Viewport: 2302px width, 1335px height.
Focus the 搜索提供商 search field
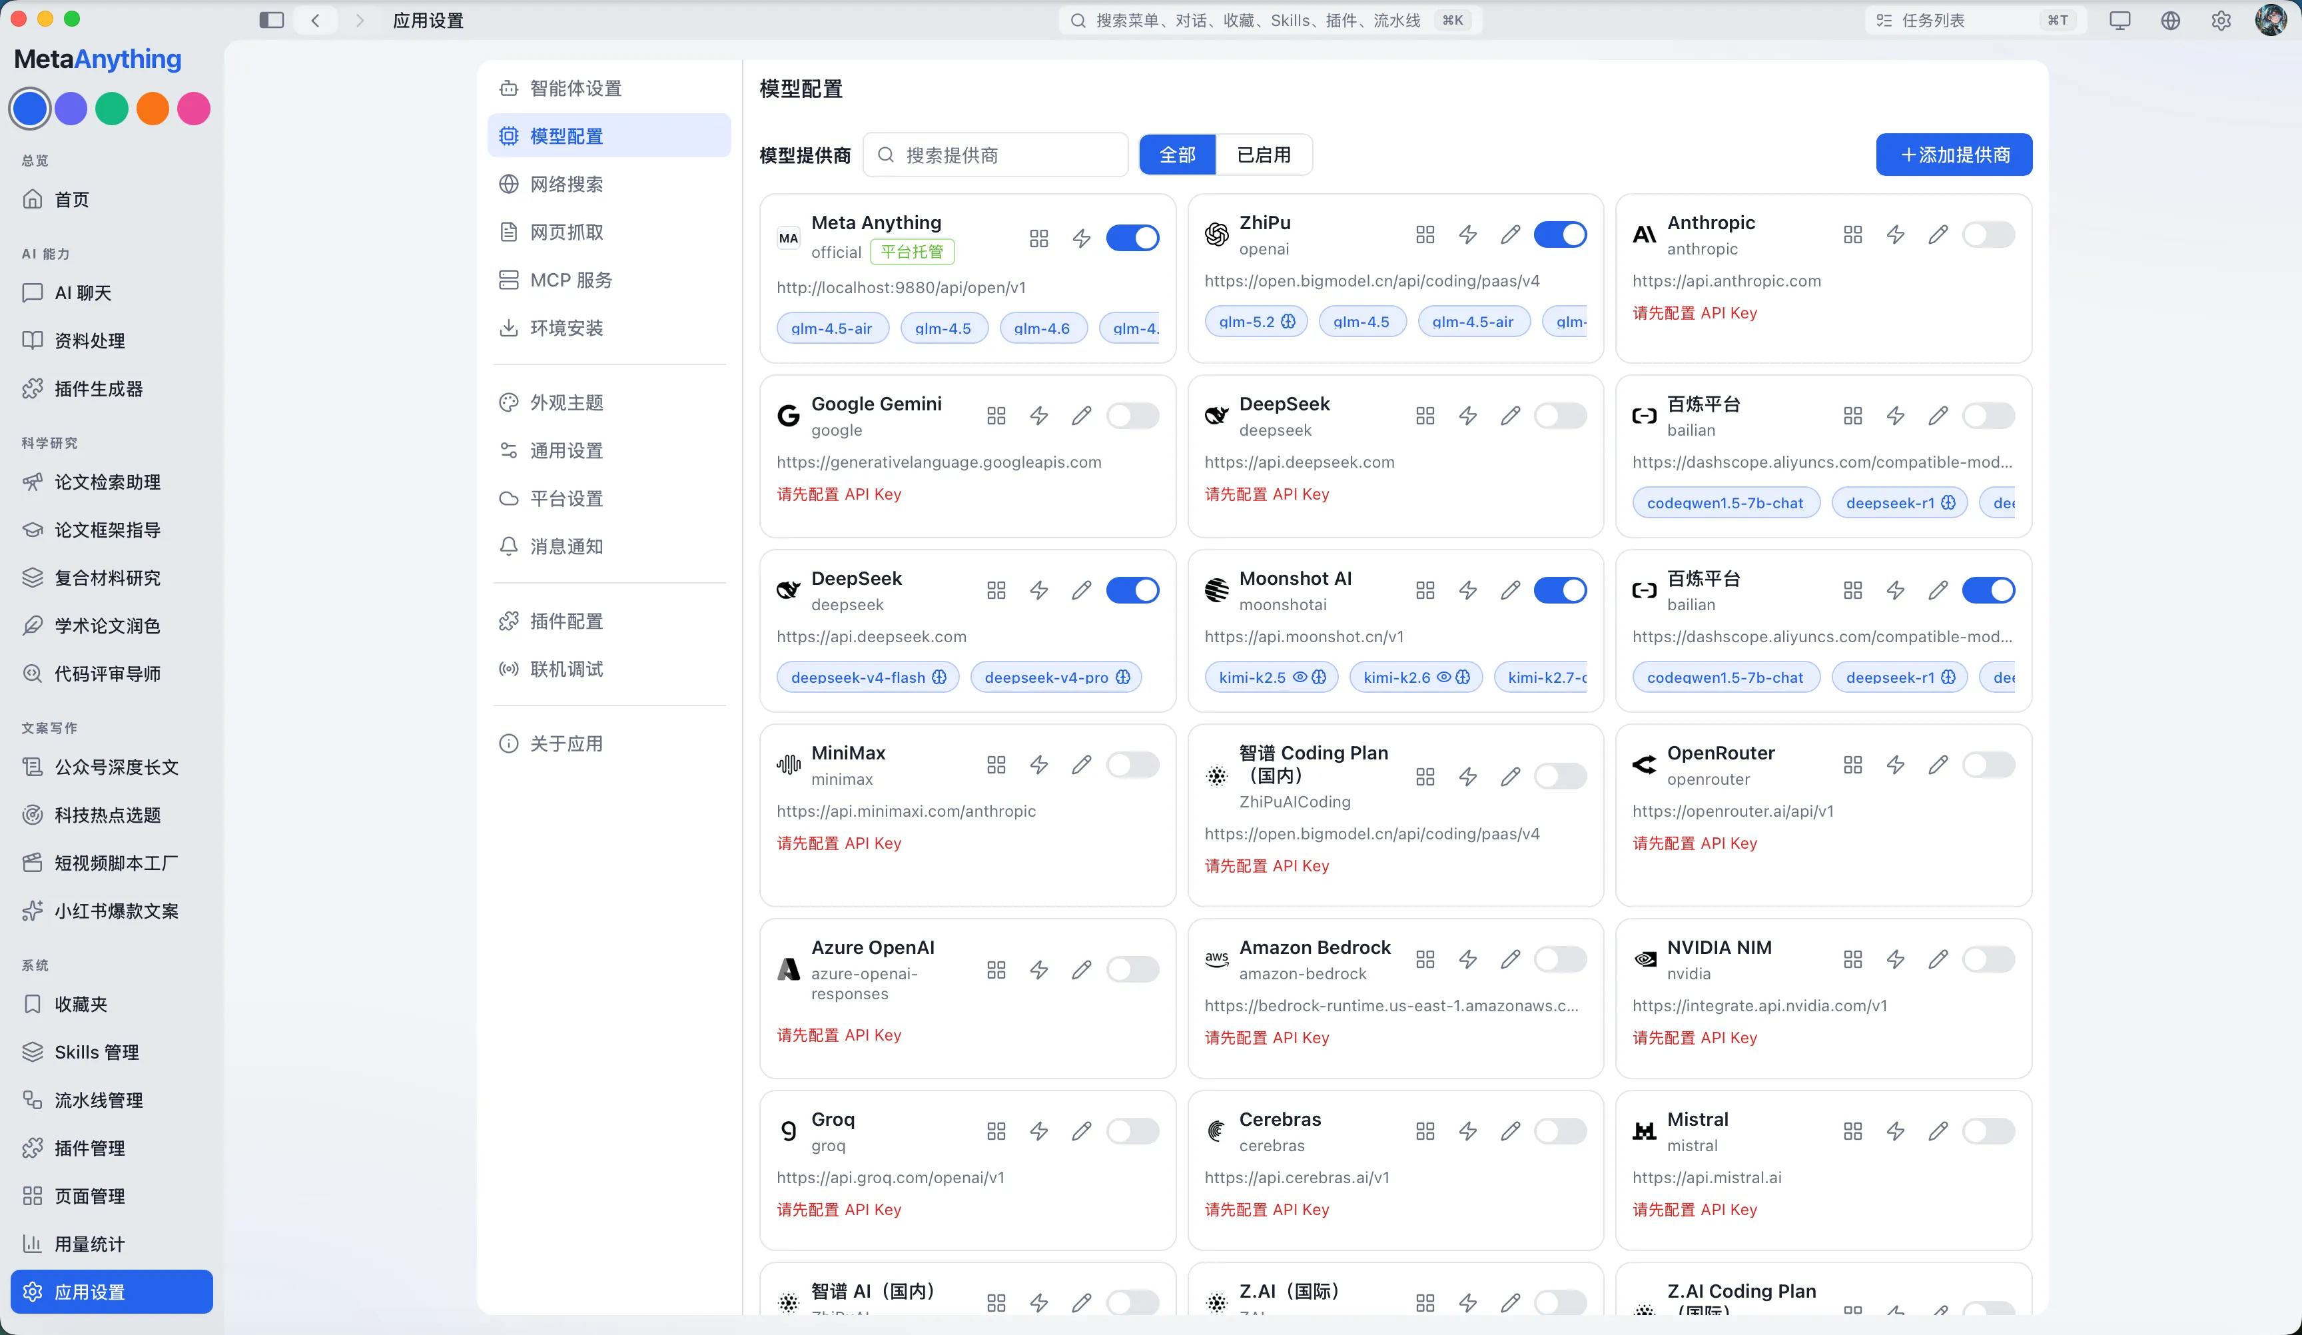pyautogui.click(x=996, y=155)
